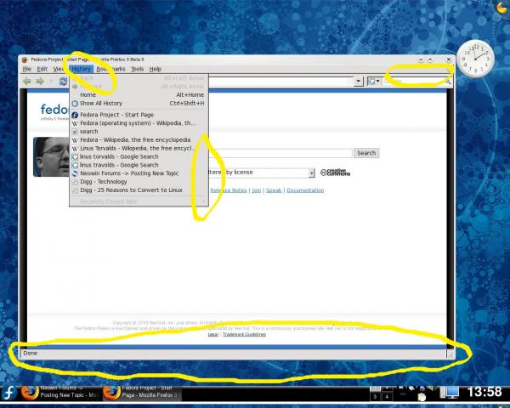Select Show All History entry
This screenshot has width=510, height=408.
click(139, 103)
